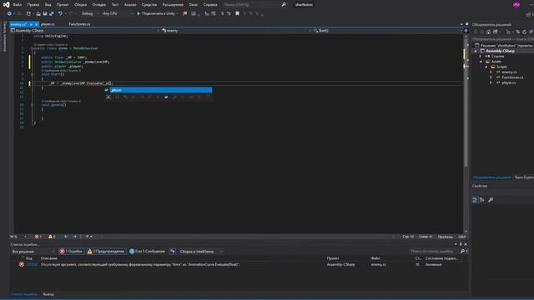Toggle the 1 Ошибка errors filter
Screen dimensions: 534x300
point(71,252)
